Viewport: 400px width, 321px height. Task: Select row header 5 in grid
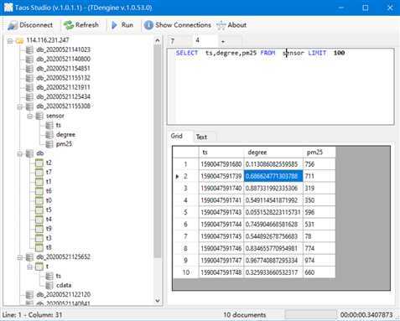tap(186, 212)
